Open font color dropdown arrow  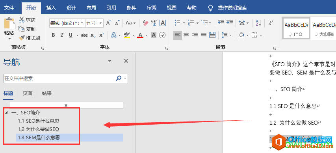click(x=147, y=35)
